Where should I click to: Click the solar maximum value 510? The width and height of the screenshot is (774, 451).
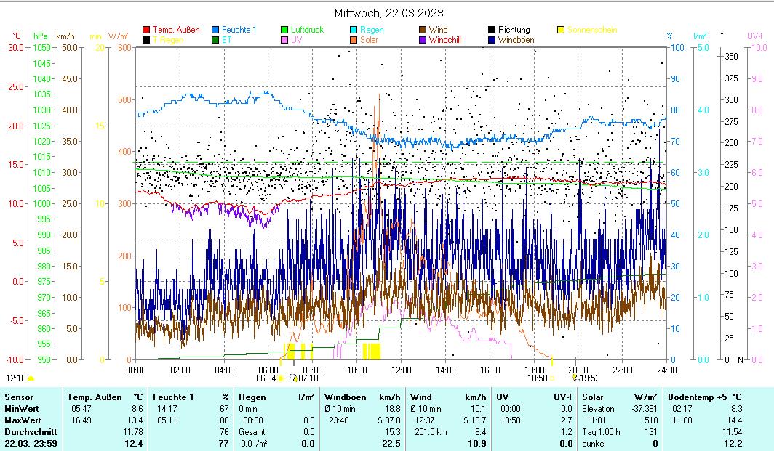pos(651,420)
